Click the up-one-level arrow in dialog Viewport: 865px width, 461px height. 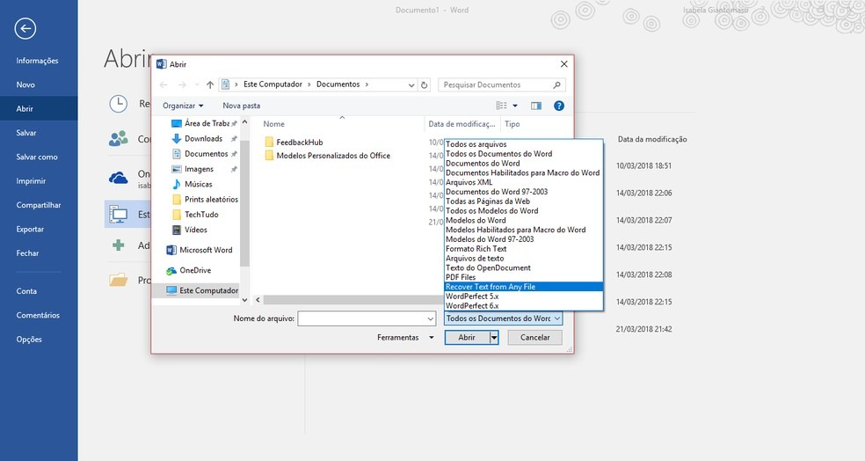(x=209, y=84)
